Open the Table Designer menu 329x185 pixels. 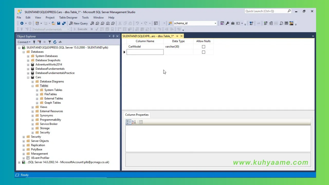(68, 17)
